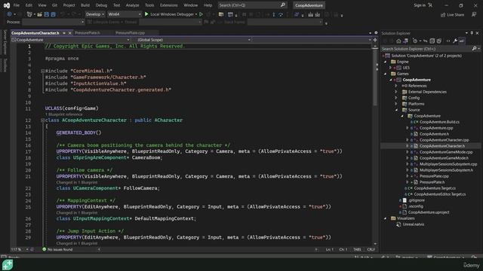Click the CoopAdventure solution name button
This screenshot has width=483, height=271.
(309, 5)
